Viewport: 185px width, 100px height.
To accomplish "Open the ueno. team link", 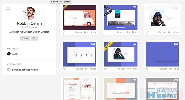I will (x=15, y=54).
